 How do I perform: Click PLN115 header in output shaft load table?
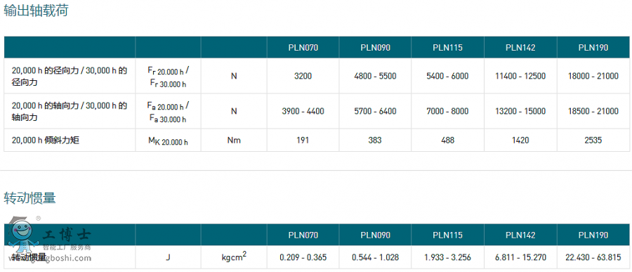click(x=448, y=48)
